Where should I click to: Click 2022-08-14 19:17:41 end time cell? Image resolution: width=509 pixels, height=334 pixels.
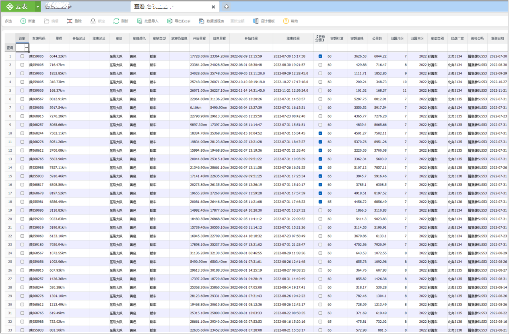(293, 287)
